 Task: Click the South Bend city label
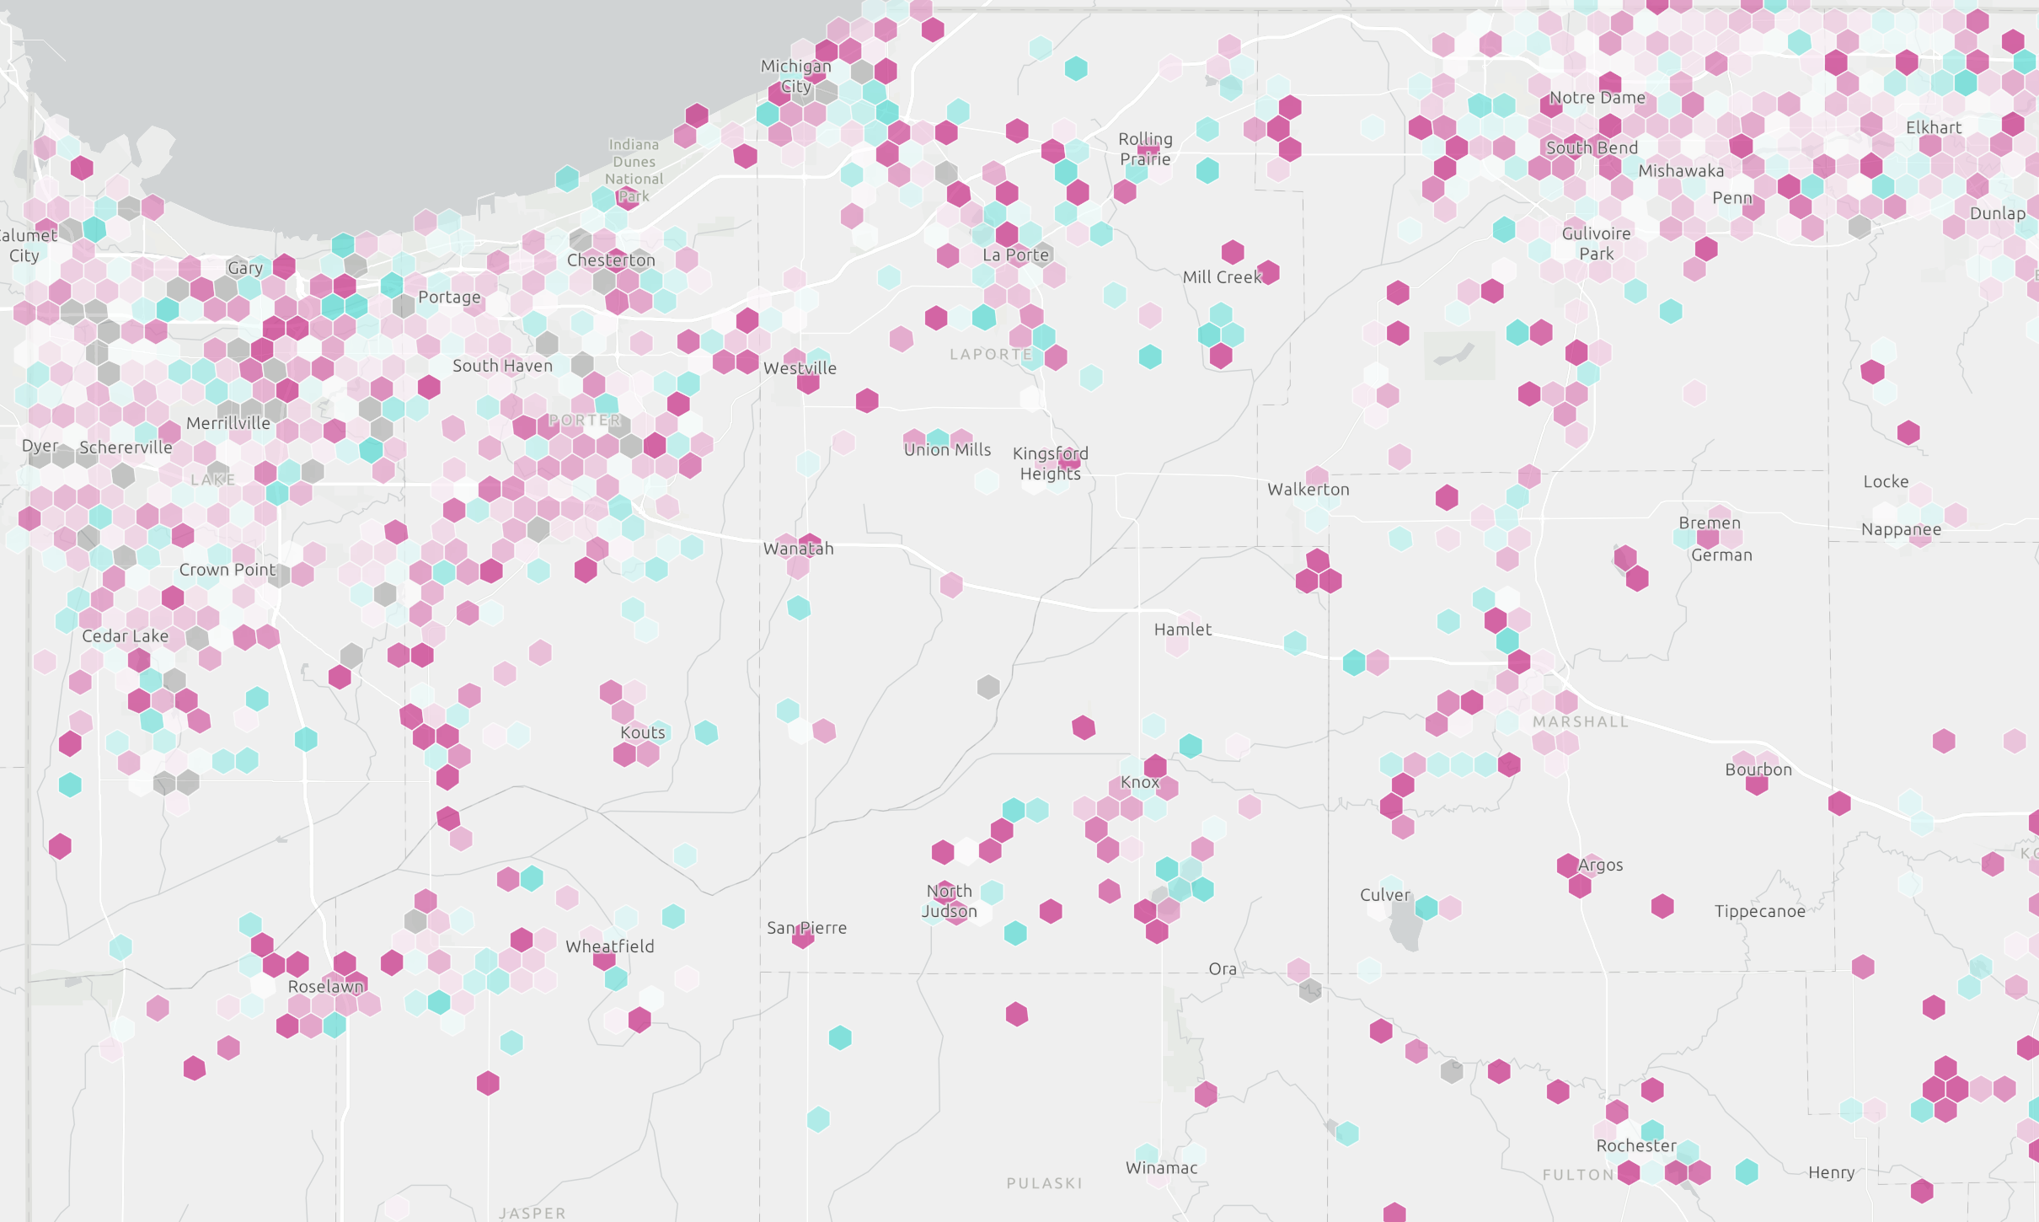pyautogui.click(x=1592, y=148)
